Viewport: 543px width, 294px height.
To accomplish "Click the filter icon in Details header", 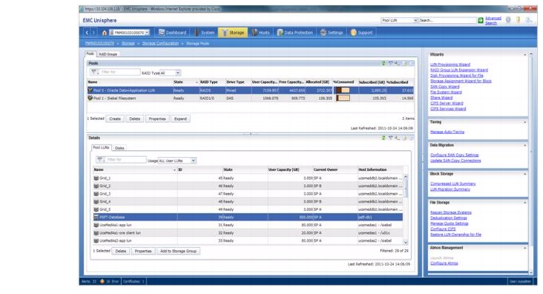I will tap(390, 138).
